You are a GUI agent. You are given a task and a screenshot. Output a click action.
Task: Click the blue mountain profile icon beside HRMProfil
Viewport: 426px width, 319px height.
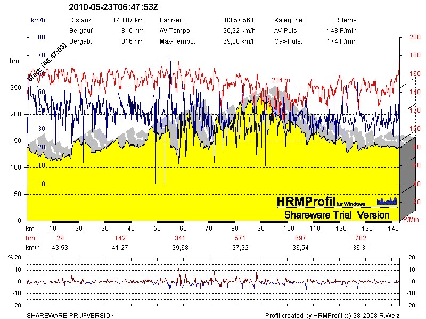(x=387, y=201)
